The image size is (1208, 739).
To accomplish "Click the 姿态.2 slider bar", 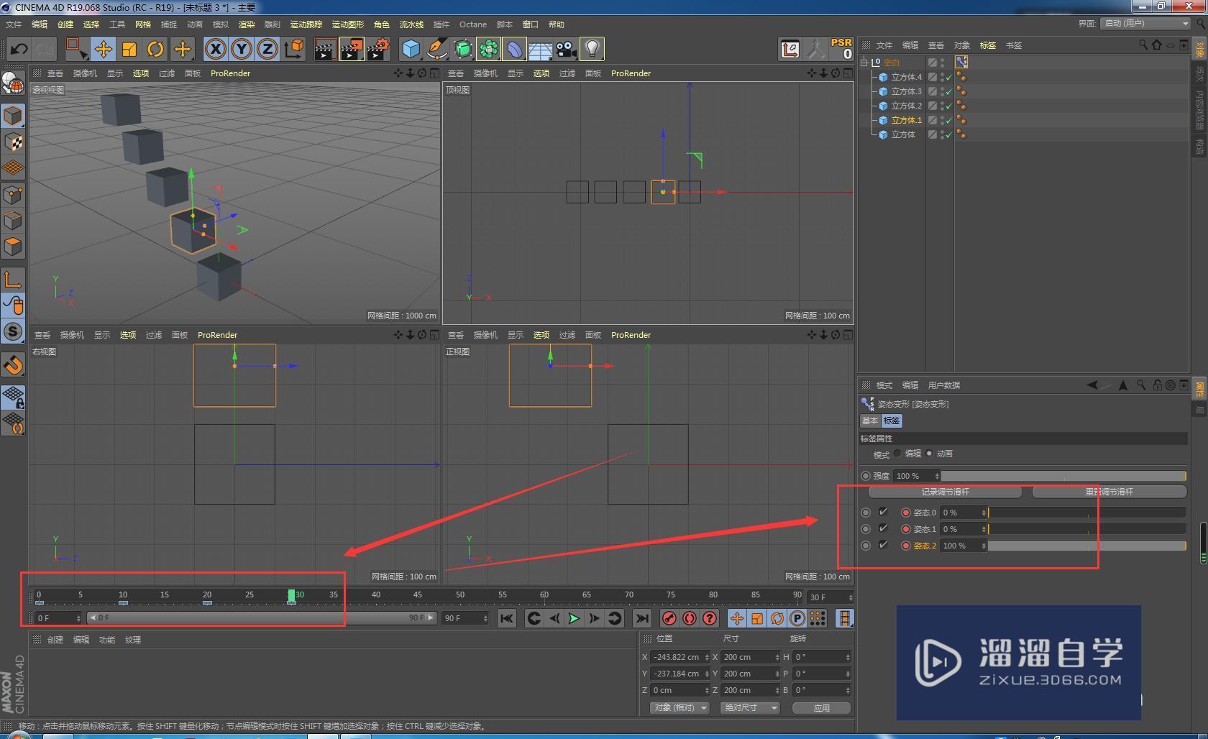I will 1086,546.
